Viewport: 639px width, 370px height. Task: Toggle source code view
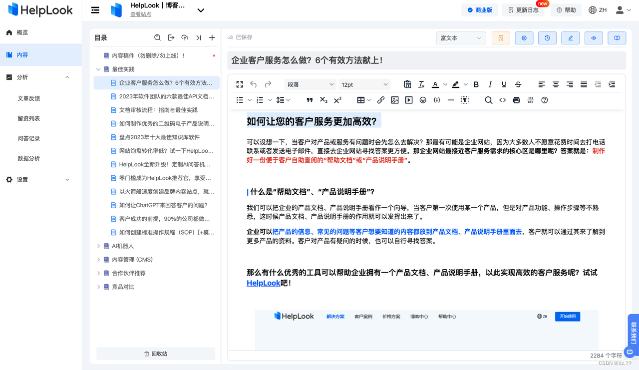[502, 100]
